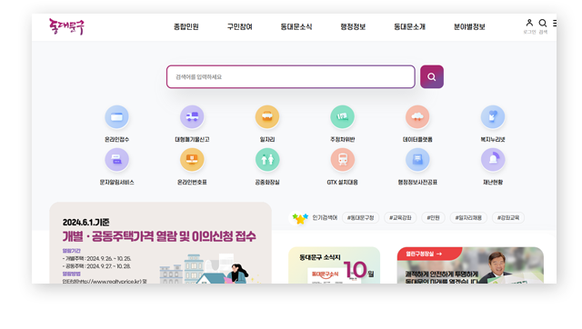Open the 동대문구 소식지 10월 card
The width and height of the screenshot is (582, 329).
[x=334, y=265]
